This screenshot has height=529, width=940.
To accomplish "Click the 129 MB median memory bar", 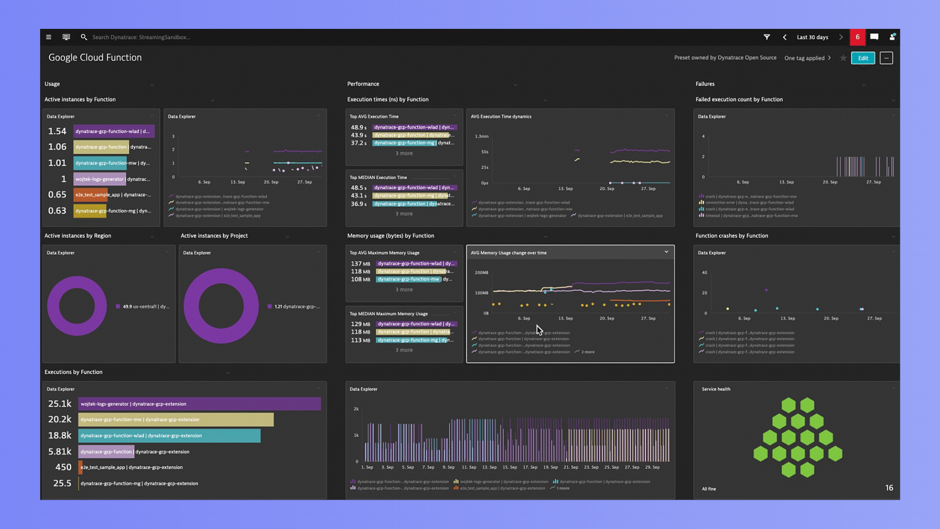I will tap(417, 324).
